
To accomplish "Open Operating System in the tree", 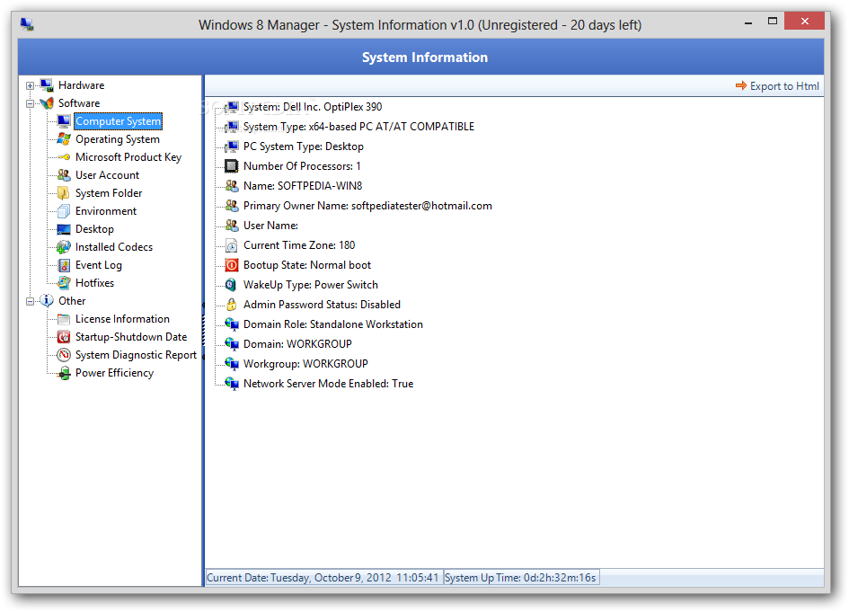I will pos(118,139).
